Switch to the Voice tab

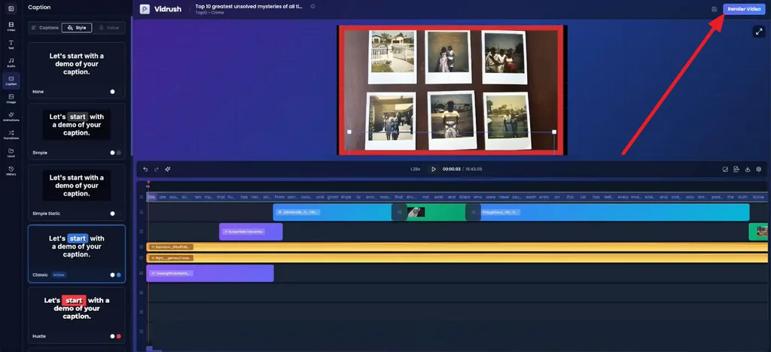coord(108,28)
